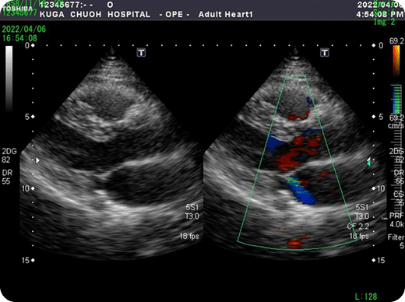This screenshot has height=302, width=405.
Task: Click the red-yellow color Doppler velocity bar
Action: (396, 60)
